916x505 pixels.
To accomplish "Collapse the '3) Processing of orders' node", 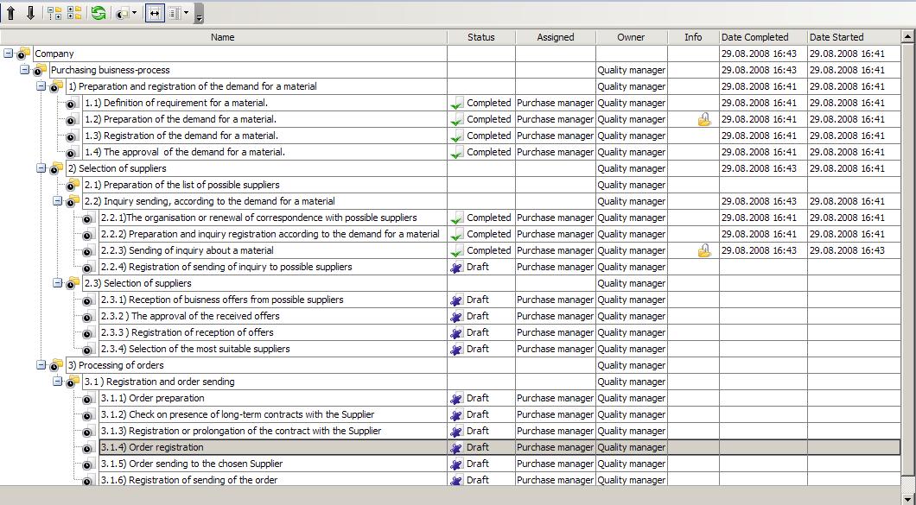I will click(41, 365).
